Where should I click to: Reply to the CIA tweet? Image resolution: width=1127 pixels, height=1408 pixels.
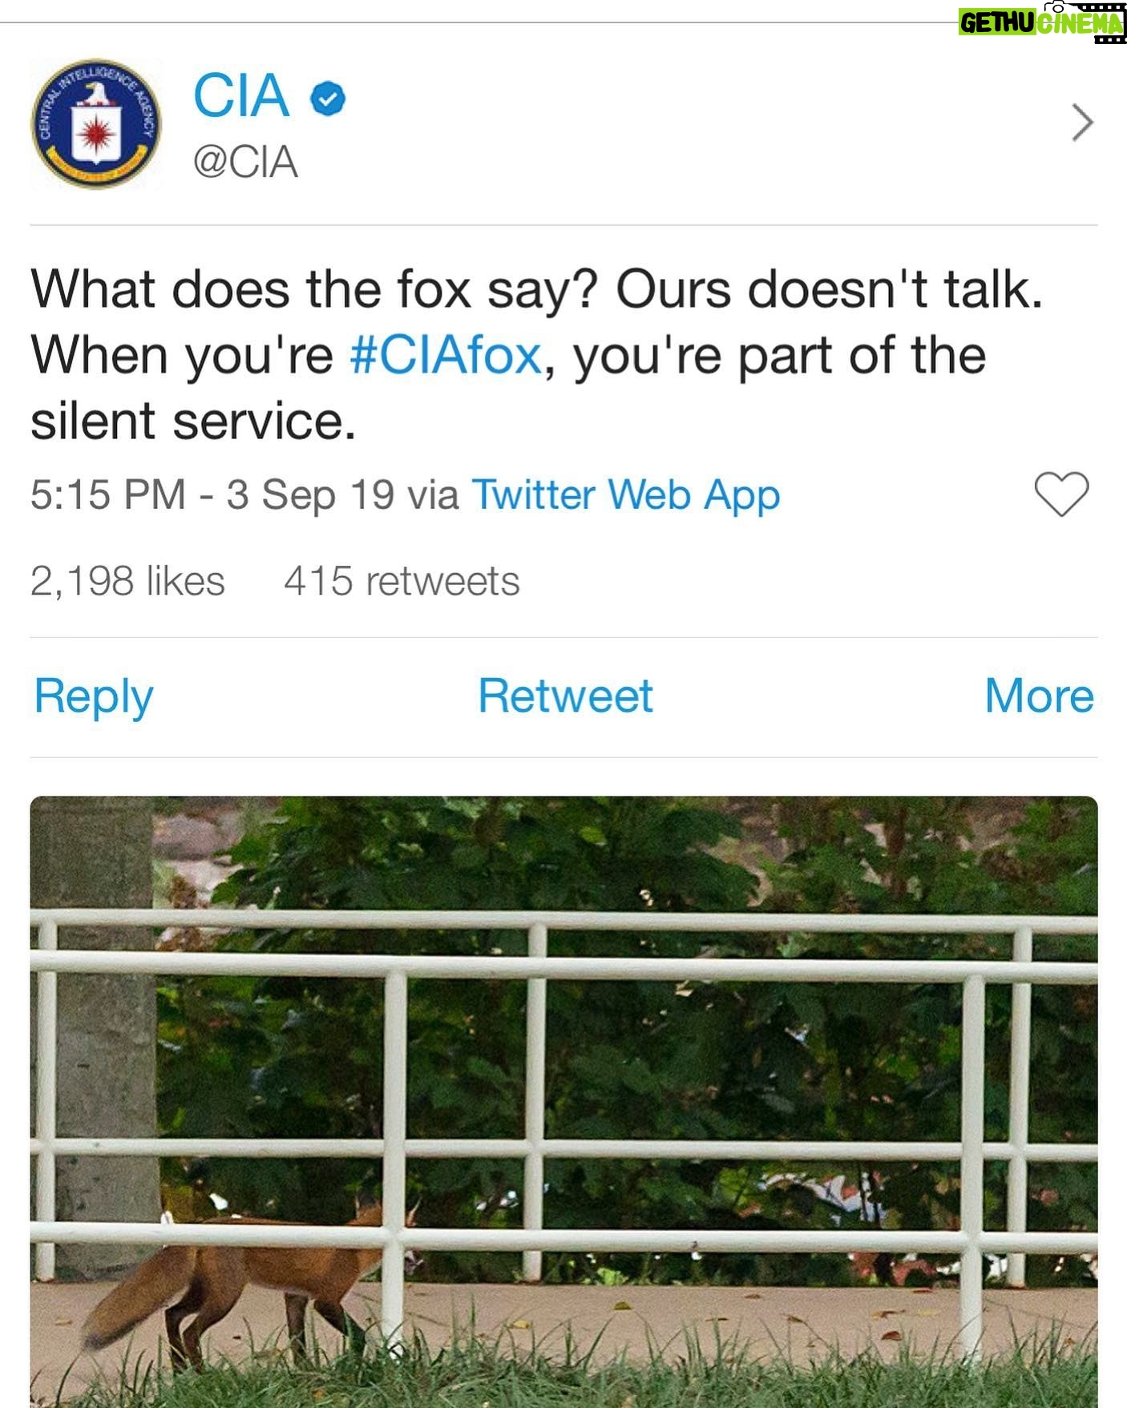tap(93, 696)
